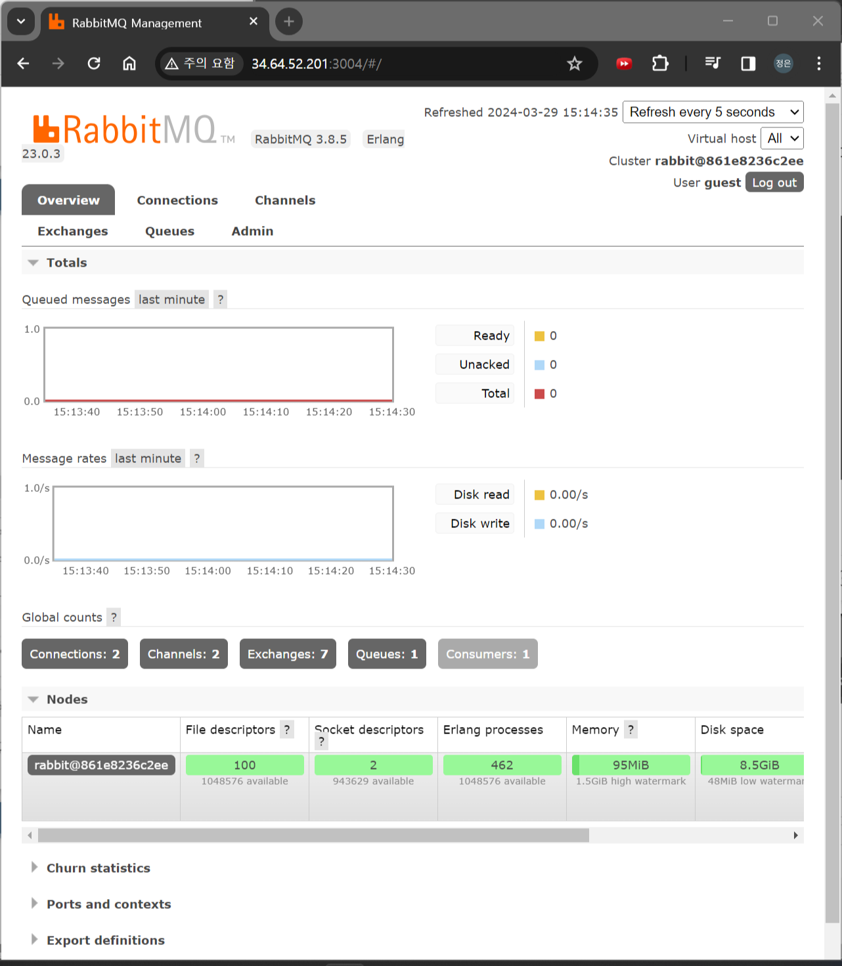
Task: Open Queues: 1 count link
Action: click(x=387, y=654)
